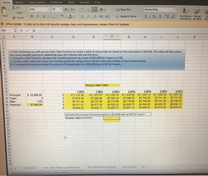208x176 pixels.
Task: Click the Decrease Indent icon
Action: click(102, 16)
